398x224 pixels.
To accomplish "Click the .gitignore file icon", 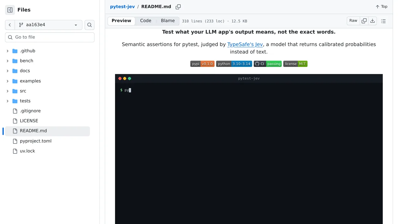I will (x=15, y=111).
